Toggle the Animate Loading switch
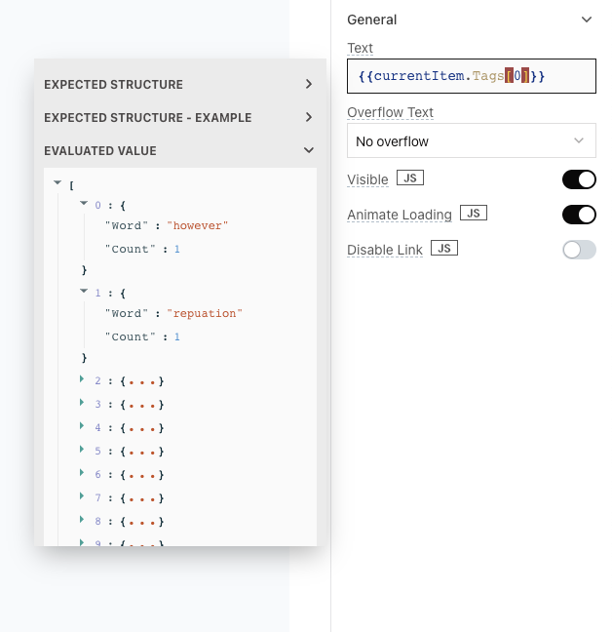The height and width of the screenshot is (632, 612). click(x=579, y=215)
